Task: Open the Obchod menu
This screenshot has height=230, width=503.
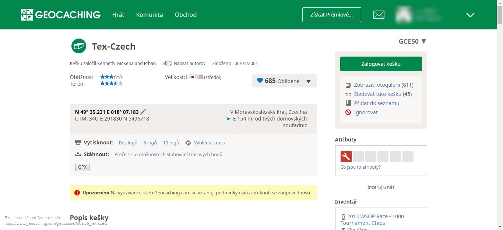Action: [x=186, y=15]
